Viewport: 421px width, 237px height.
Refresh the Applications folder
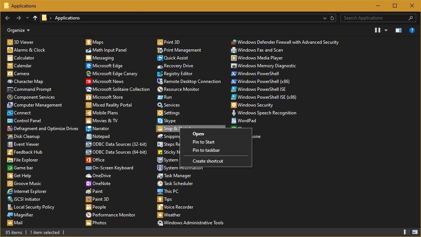332,18
